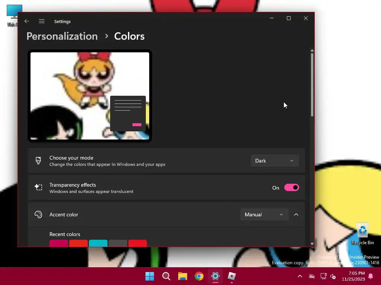Minimize the Settings window
The image size is (381, 285).
coord(272,18)
